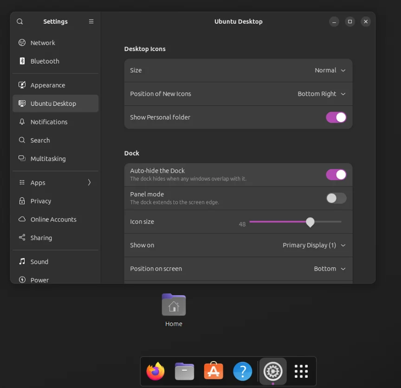Image resolution: width=401 pixels, height=388 pixels.
Task: Click the Search magnifier icon in sidebar list
Action: 22,140
